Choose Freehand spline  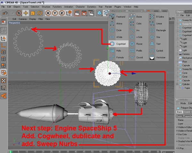[x=118, y=17]
